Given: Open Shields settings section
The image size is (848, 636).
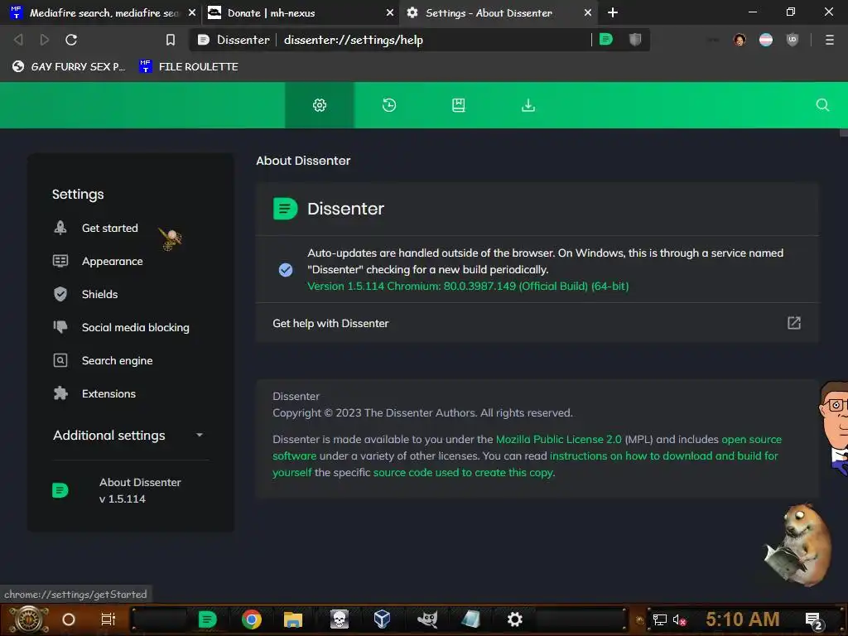Looking at the screenshot, I should click(99, 294).
